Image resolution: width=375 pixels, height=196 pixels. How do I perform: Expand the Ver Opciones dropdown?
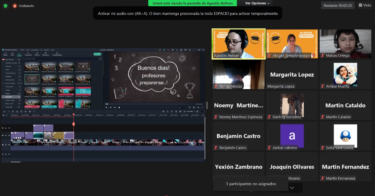253,3
